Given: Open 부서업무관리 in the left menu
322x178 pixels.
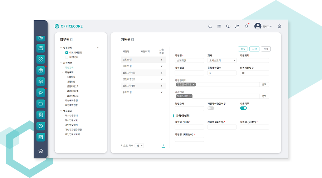Looking at the screenshot, I should coord(71,116).
